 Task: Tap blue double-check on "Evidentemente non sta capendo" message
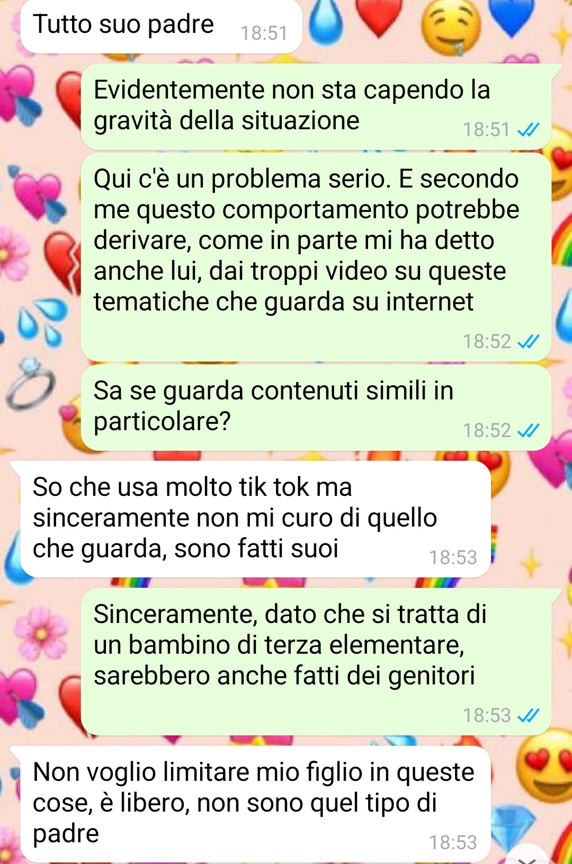tap(528, 129)
